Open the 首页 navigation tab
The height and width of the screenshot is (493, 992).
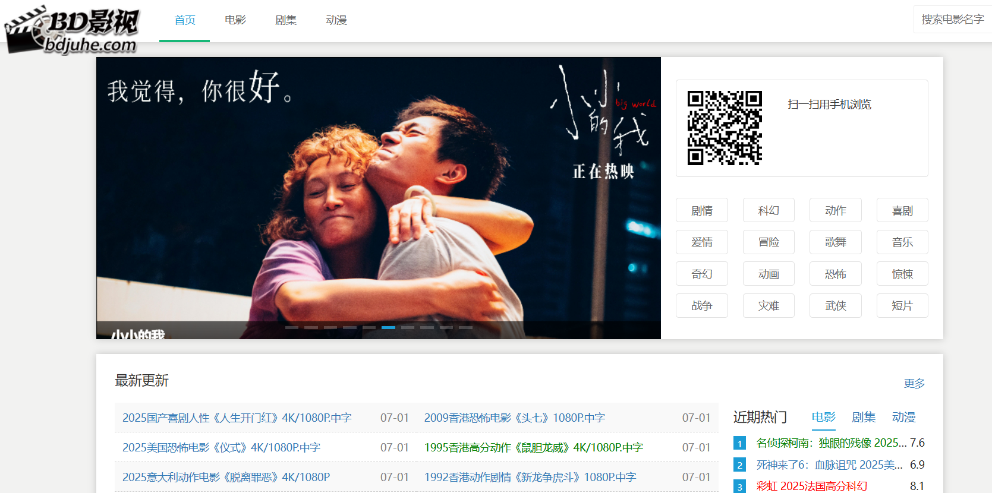click(x=185, y=20)
